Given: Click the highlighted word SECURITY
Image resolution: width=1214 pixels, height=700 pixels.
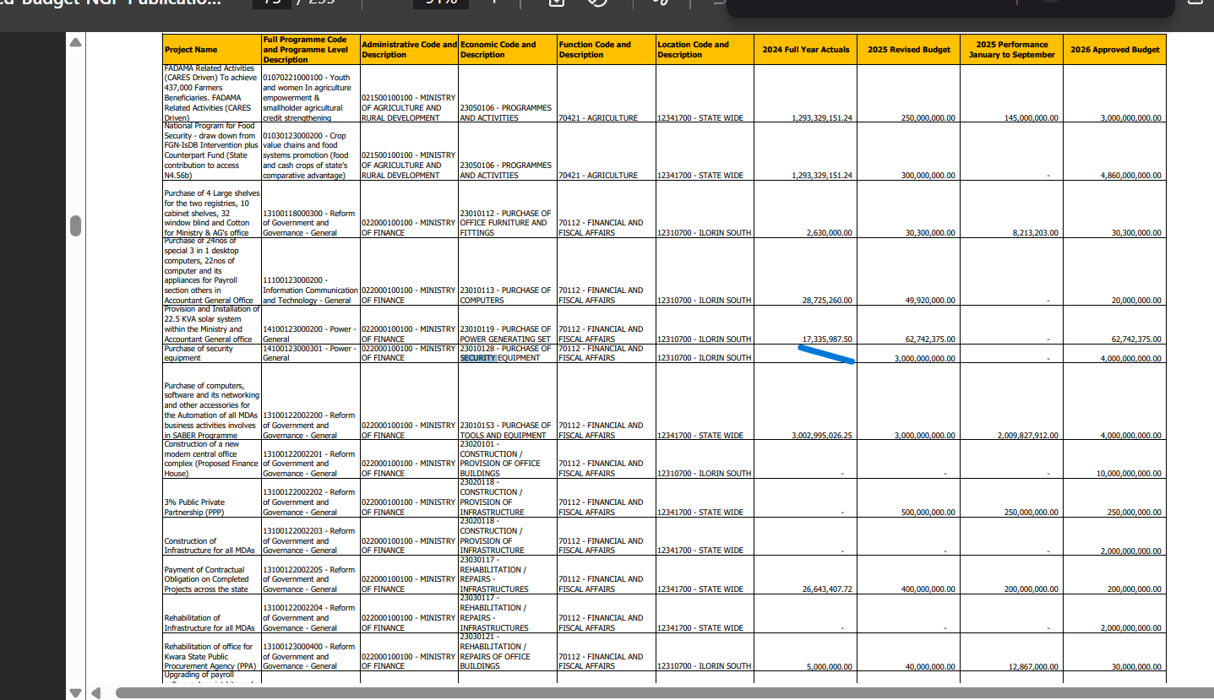Looking at the screenshot, I should pyautogui.click(x=478, y=358).
